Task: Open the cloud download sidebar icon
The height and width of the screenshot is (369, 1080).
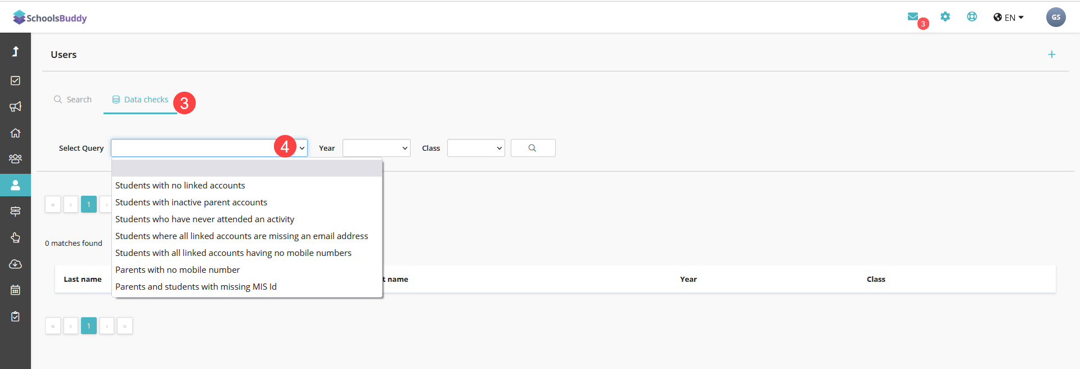Action: tap(15, 264)
